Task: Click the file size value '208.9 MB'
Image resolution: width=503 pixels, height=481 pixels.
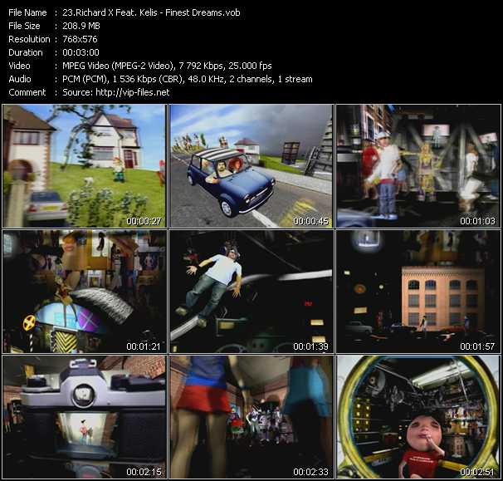Action: [x=81, y=26]
